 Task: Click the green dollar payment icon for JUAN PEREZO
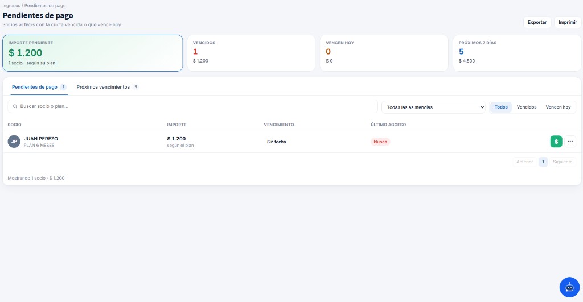pos(556,142)
